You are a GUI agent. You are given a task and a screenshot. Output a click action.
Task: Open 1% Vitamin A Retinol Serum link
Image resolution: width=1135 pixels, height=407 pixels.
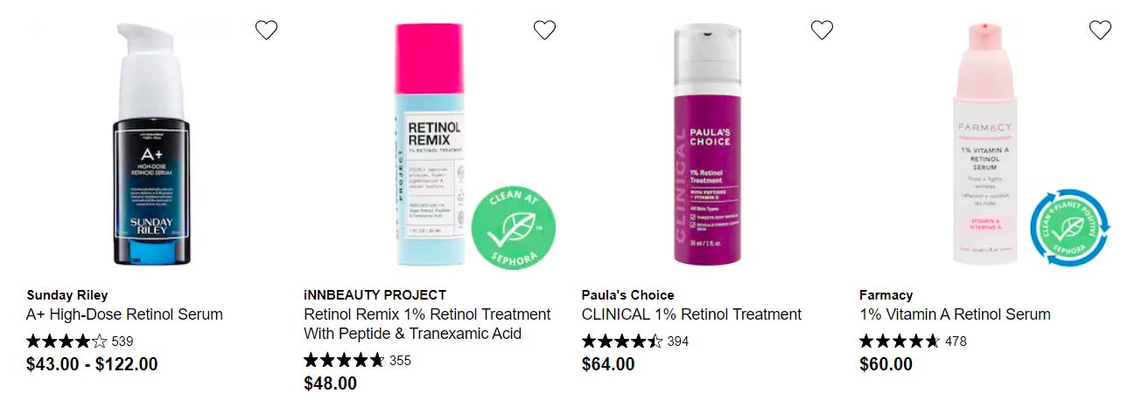coord(955,314)
